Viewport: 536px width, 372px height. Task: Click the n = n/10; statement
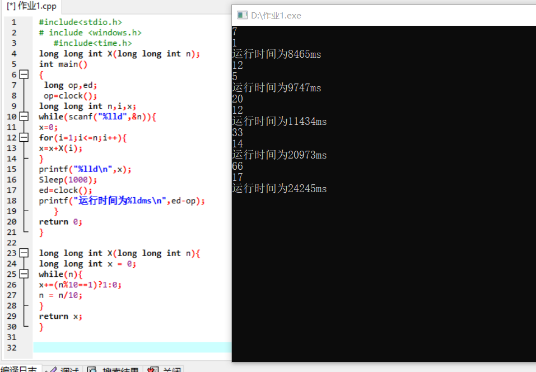[x=60, y=295]
